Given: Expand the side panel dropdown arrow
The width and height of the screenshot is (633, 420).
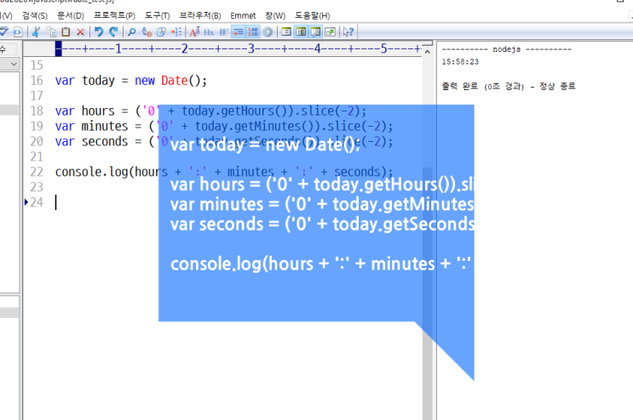Looking at the screenshot, I should tap(14, 64).
